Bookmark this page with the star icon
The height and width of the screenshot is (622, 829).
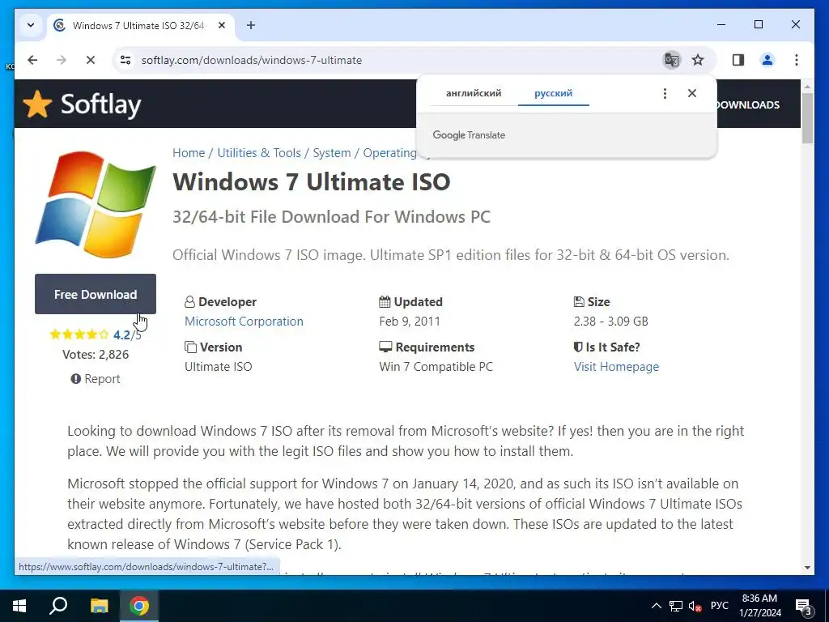pos(698,60)
